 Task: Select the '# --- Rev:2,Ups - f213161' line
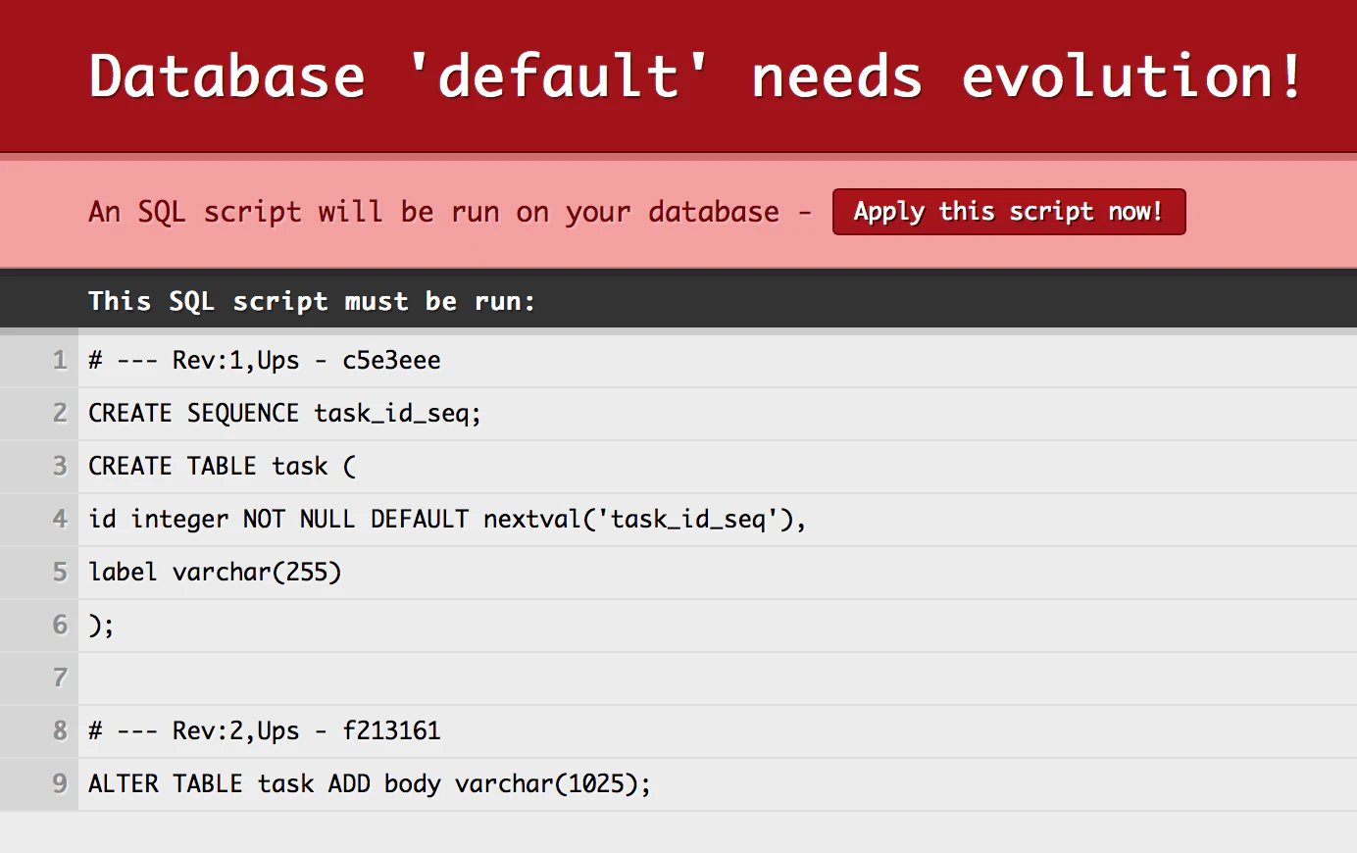pyautogui.click(x=265, y=731)
